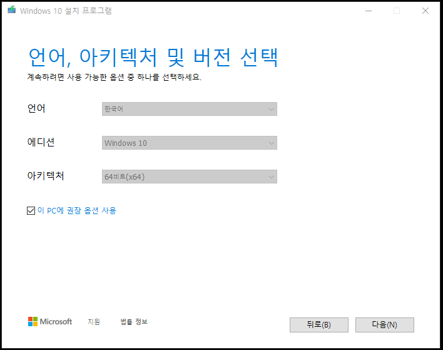This screenshot has height=350, width=443.
Task: Click the disabled maximize button
Action: [x=397, y=11]
